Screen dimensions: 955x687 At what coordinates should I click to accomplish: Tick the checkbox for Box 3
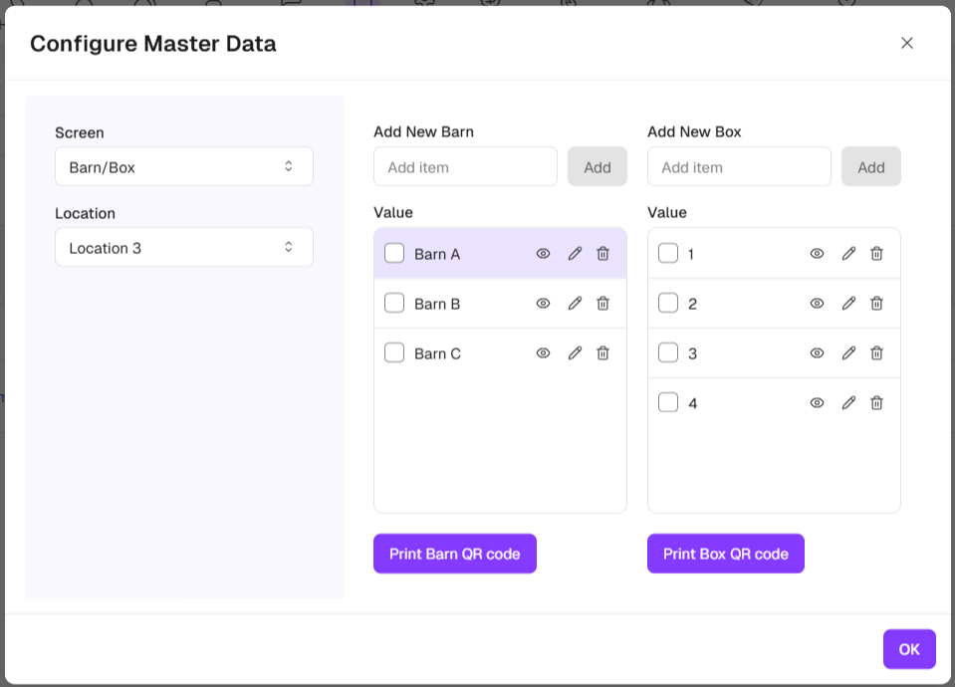click(x=668, y=353)
